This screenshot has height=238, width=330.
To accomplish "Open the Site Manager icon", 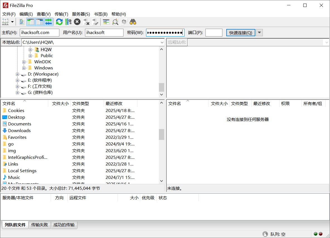I will click(x=5, y=22).
